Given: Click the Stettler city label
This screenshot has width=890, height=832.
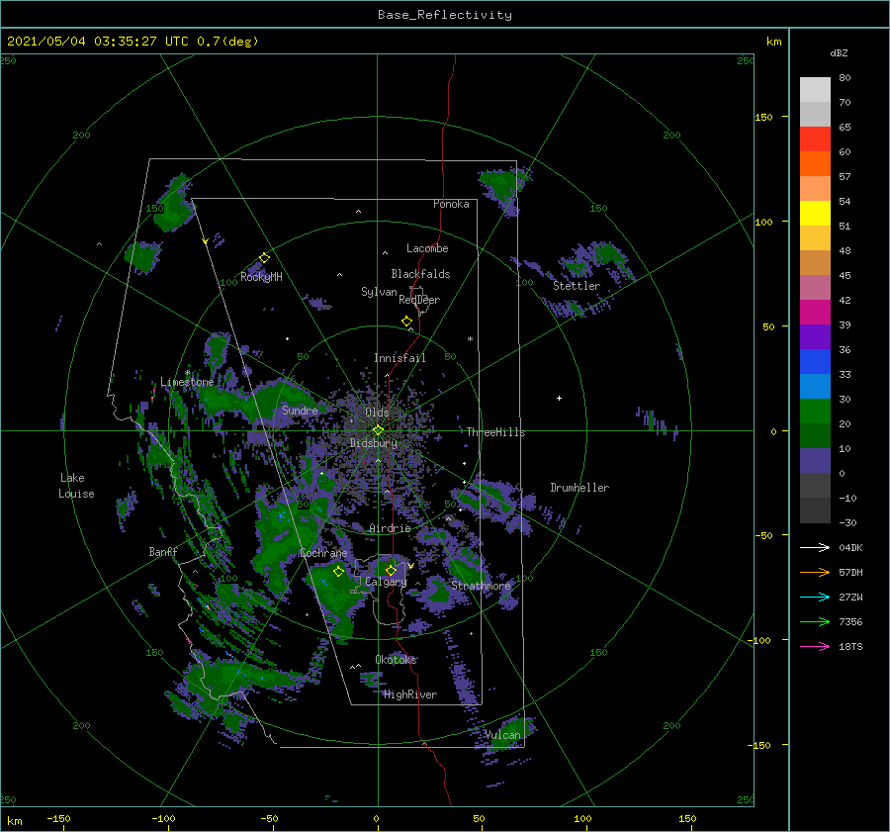Looking at the screenshot, I should (x=577, y=286).
